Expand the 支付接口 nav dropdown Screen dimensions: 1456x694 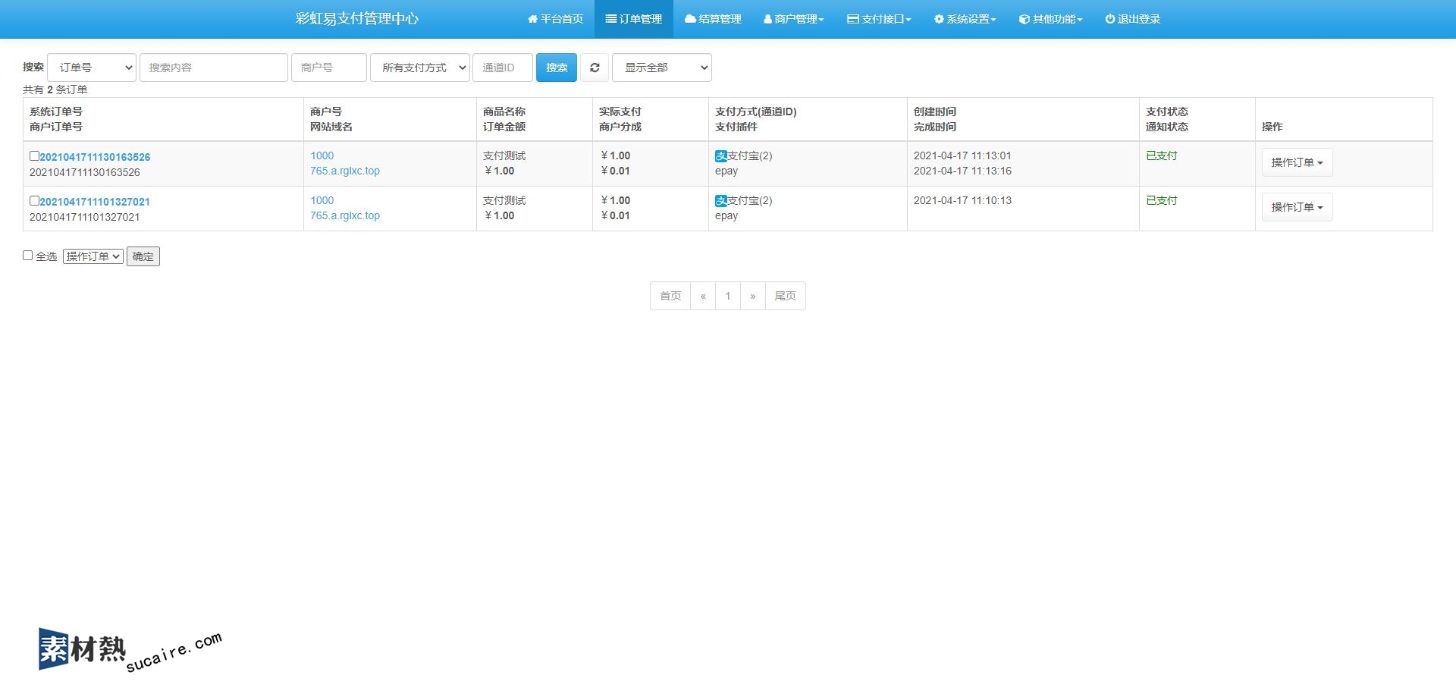[x=879, y=19]
